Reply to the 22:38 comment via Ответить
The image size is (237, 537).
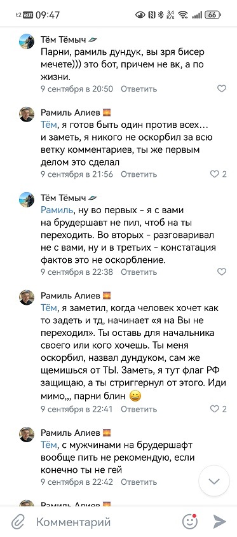(139, 272)
